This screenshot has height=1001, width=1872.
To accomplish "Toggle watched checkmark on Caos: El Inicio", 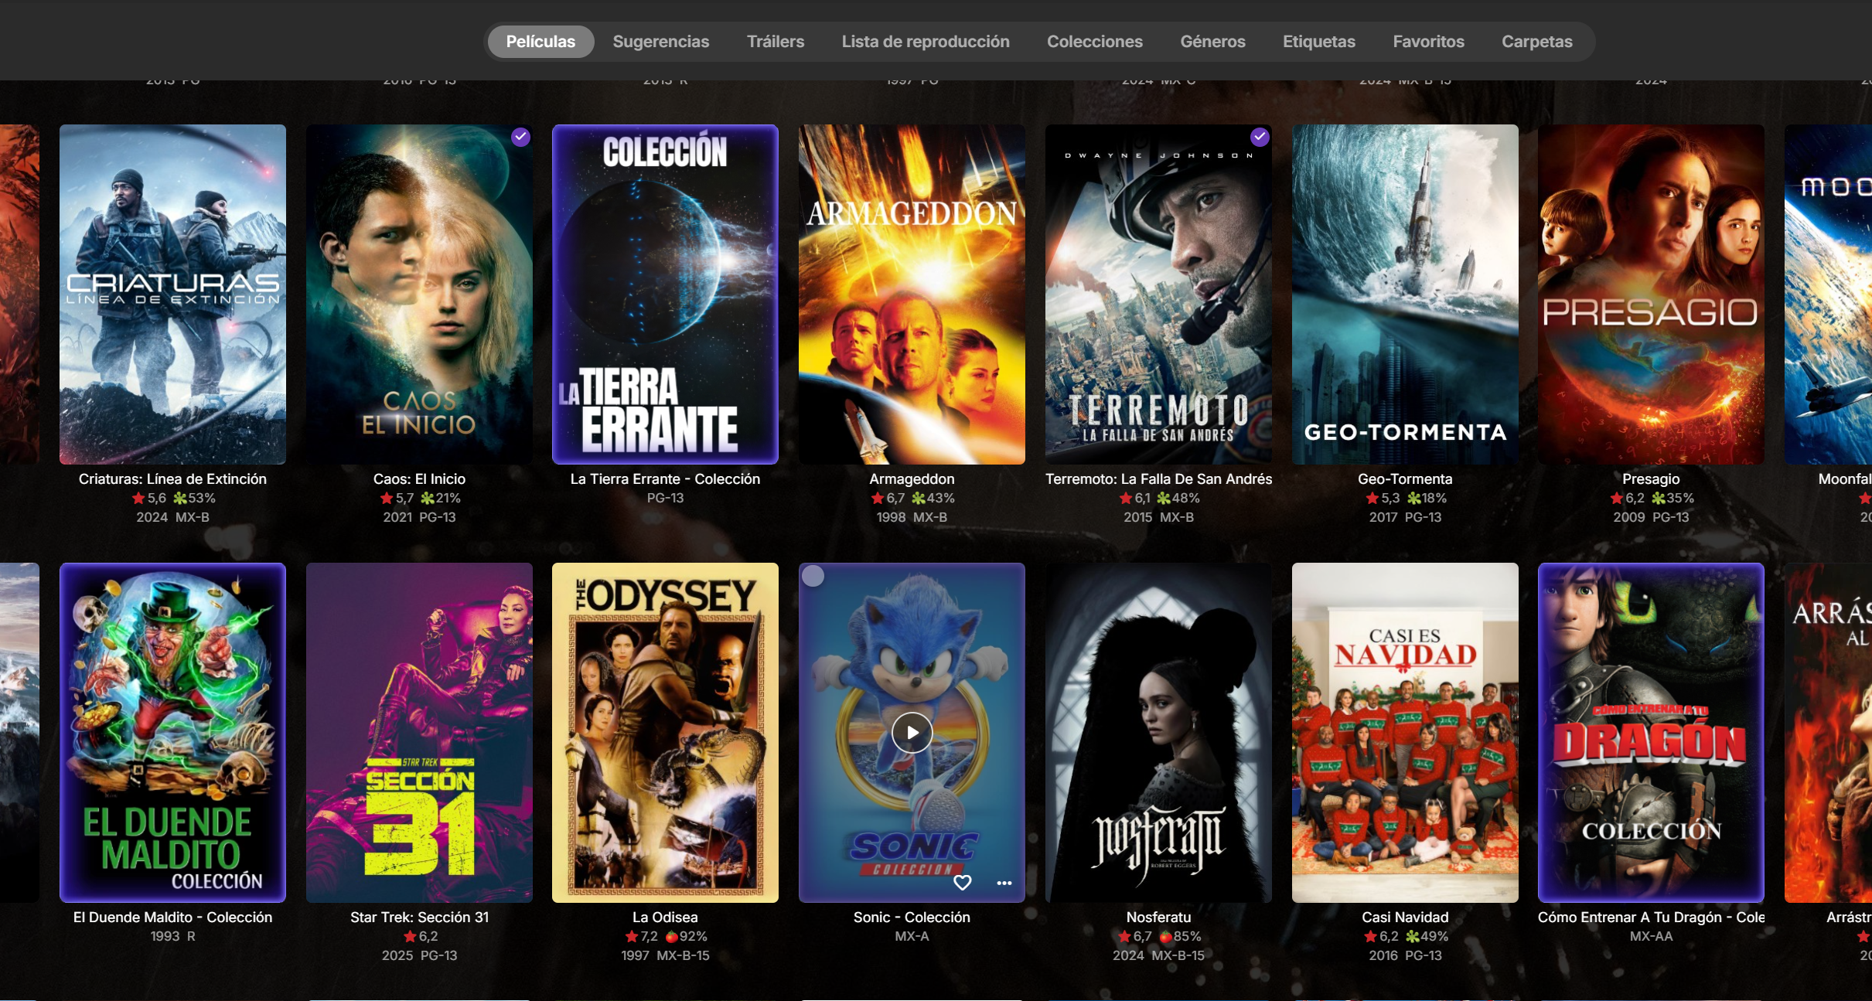I will 520,137.
